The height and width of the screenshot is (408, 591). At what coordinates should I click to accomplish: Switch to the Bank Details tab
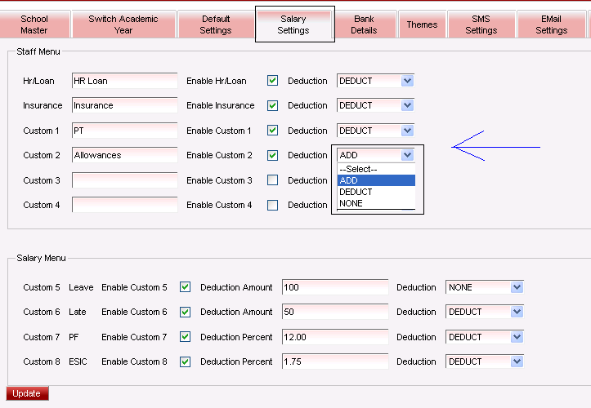pos(364,24)
